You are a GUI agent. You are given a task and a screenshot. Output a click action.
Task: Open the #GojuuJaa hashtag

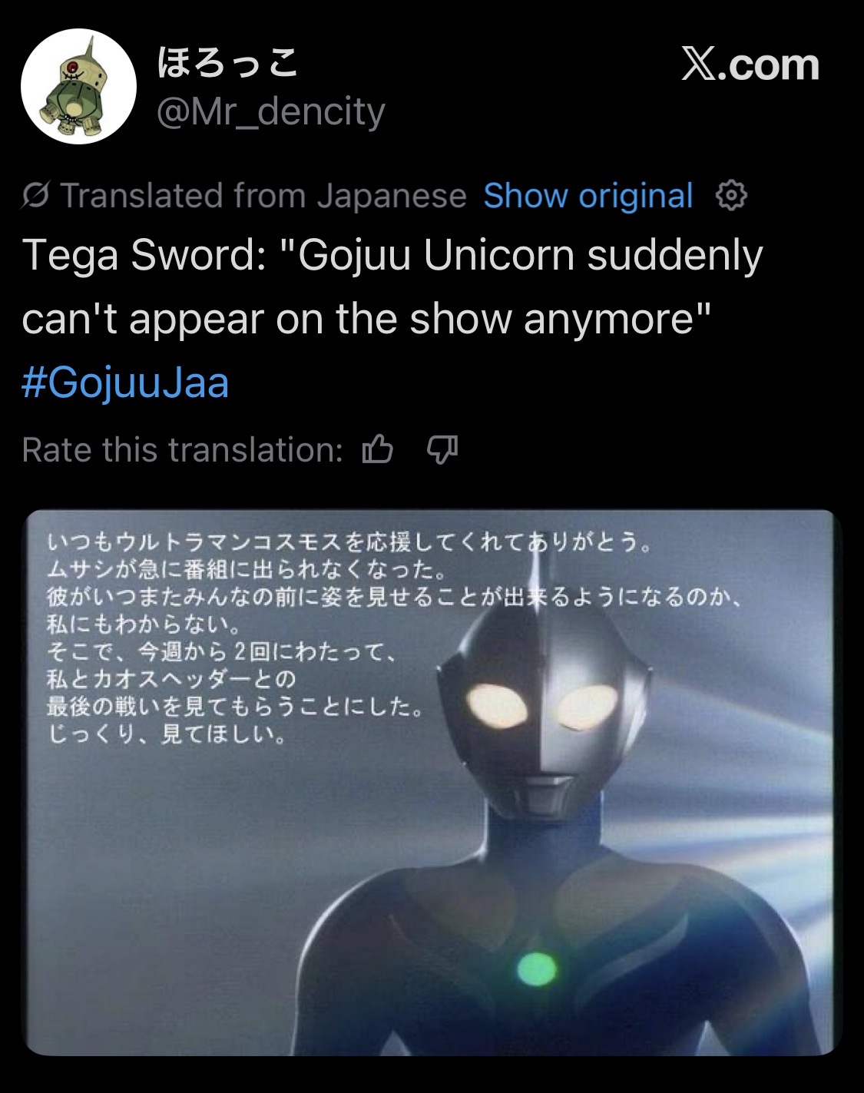126,383
